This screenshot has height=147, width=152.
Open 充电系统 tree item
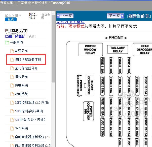[21, 85]
